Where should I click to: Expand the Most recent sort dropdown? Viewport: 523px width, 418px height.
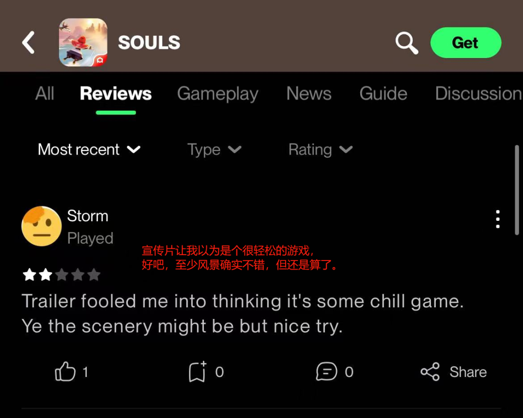point(89,149)
